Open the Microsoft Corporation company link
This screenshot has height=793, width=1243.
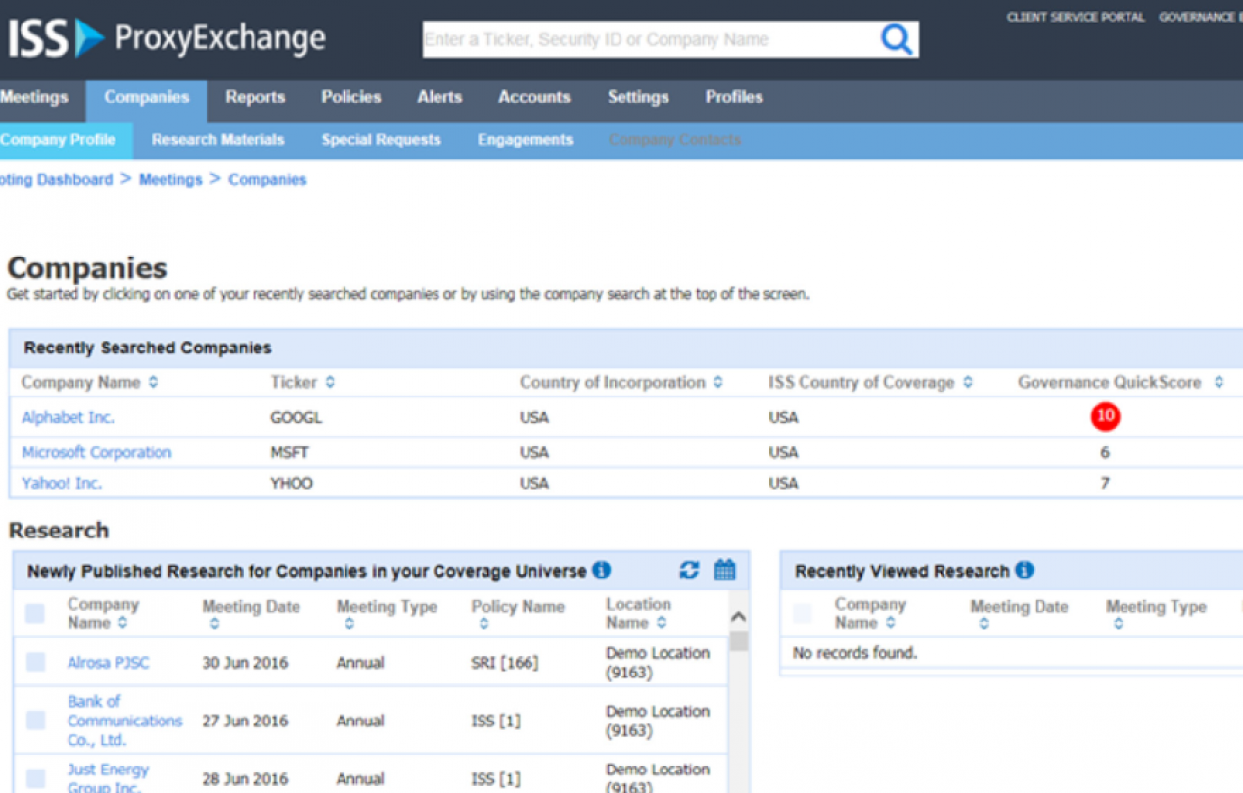[96, 452]
